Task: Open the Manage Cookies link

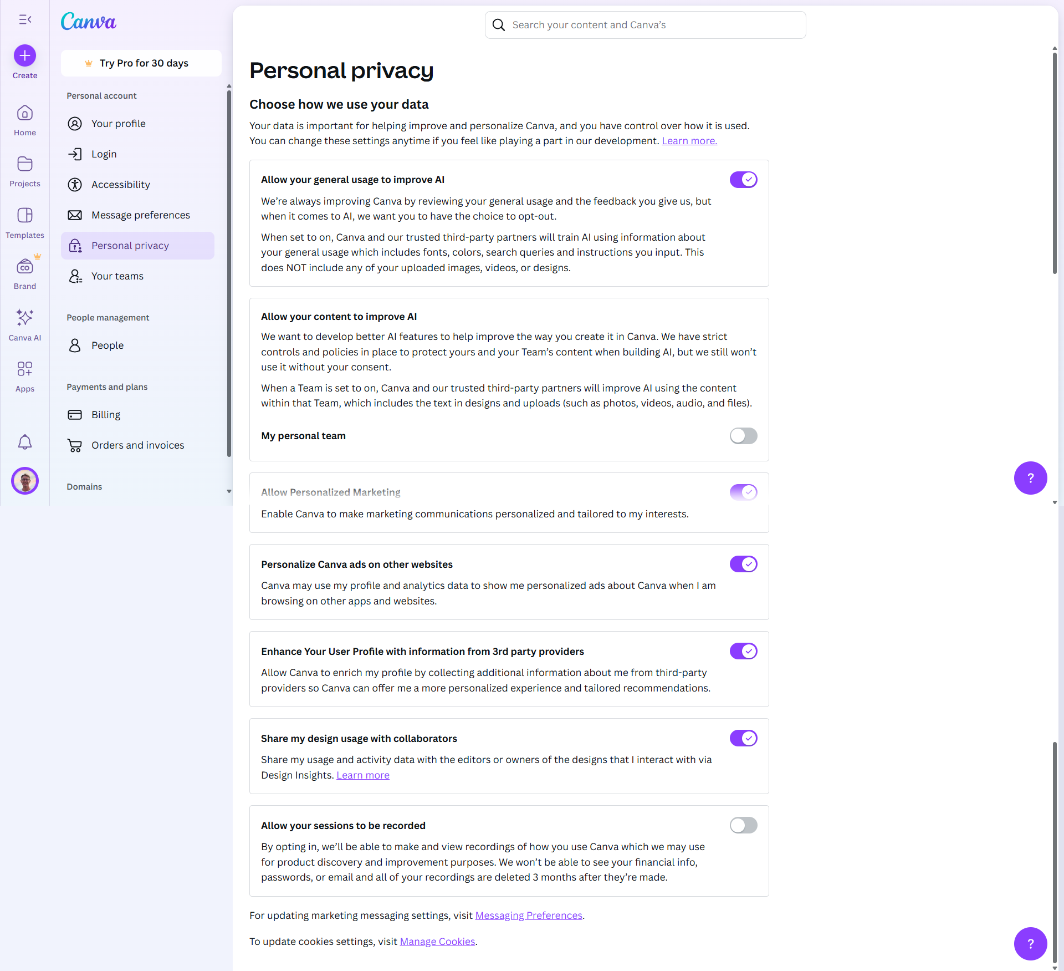Action: point(437,941)
